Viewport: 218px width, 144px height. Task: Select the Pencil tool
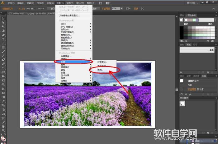[x=3, y=56]
